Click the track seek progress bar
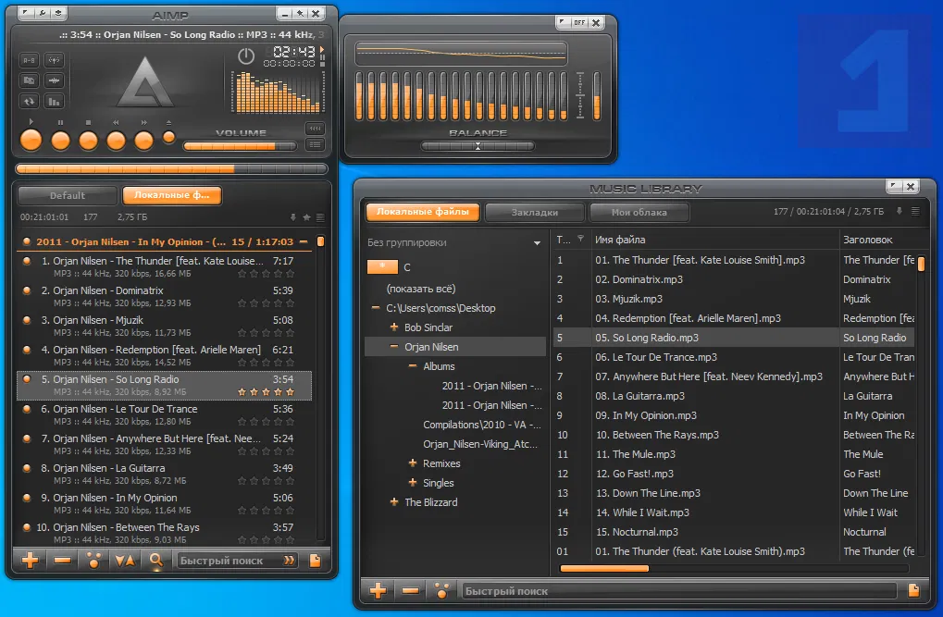Image resolution: width=943 pixels, height=617 pixels. click(171, 169)
